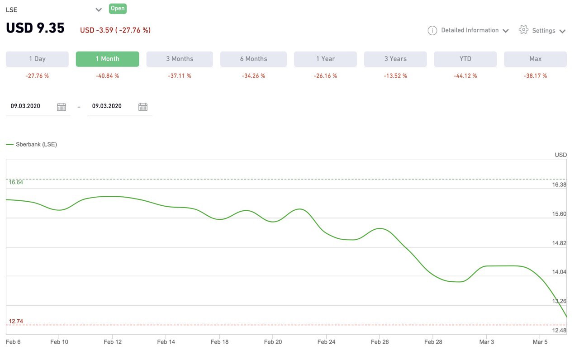Switch to the 6 Months range
Image resolution: width=579 pixels, height=355 pixels.
coord(253,59)
